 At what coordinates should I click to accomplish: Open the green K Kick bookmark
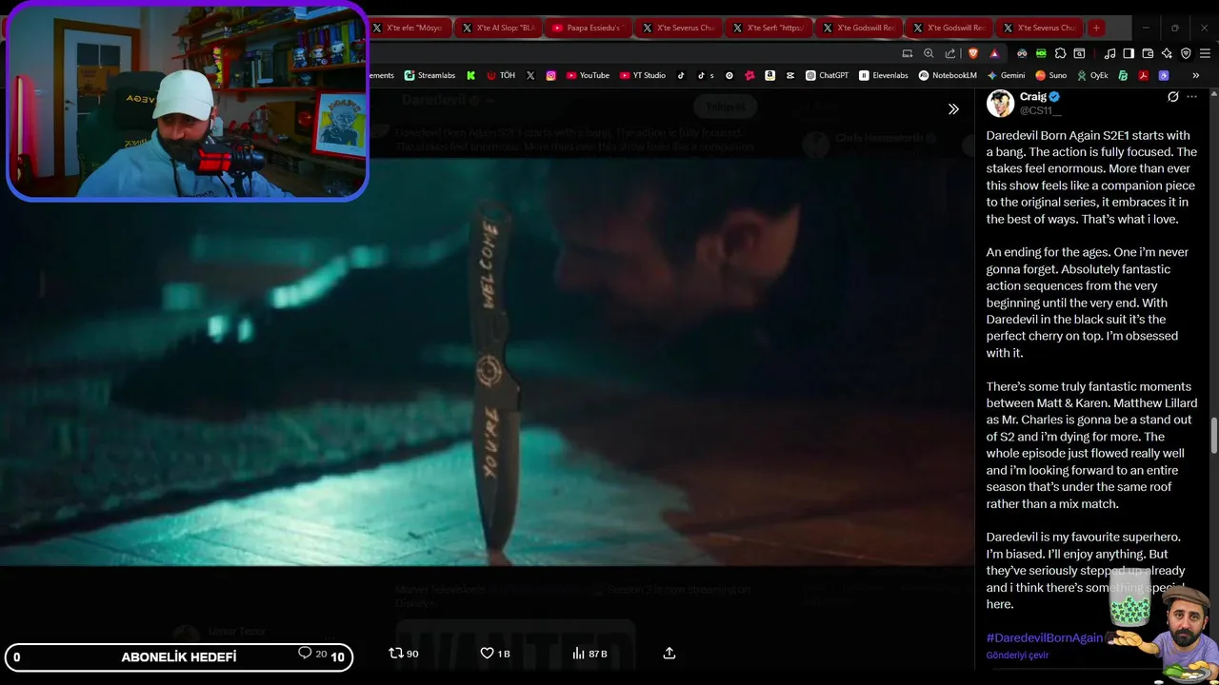[470, 75]
